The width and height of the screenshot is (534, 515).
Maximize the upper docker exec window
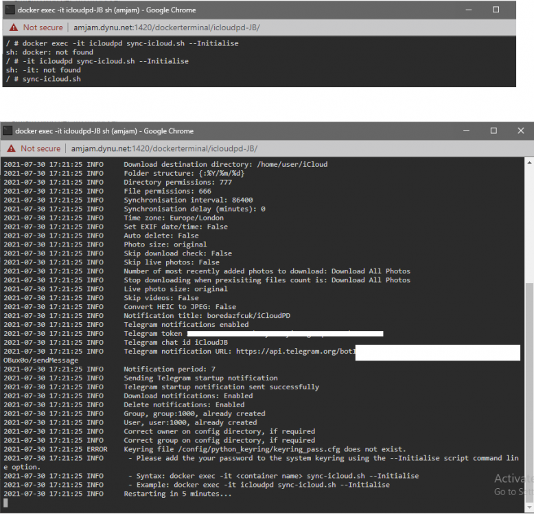[x=496, y=10]
